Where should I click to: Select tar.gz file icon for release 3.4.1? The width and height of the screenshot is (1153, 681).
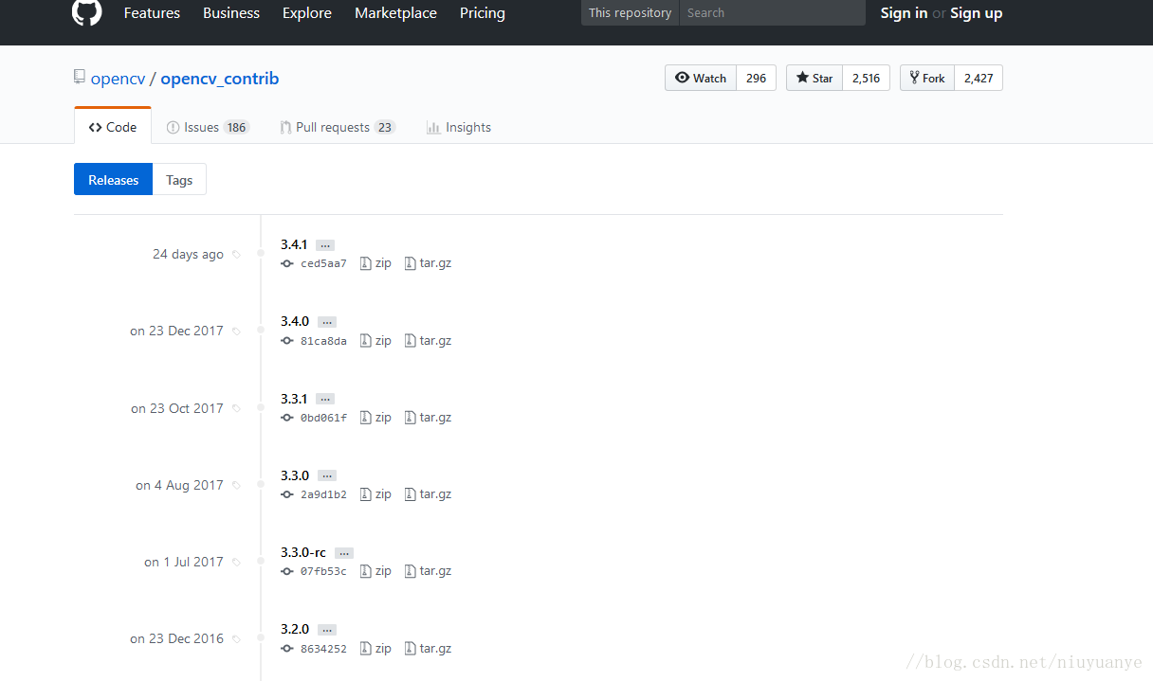tap(411, 263)
